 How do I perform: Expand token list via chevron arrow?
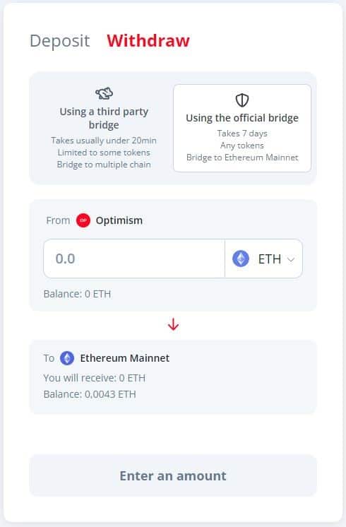(291, 259)
